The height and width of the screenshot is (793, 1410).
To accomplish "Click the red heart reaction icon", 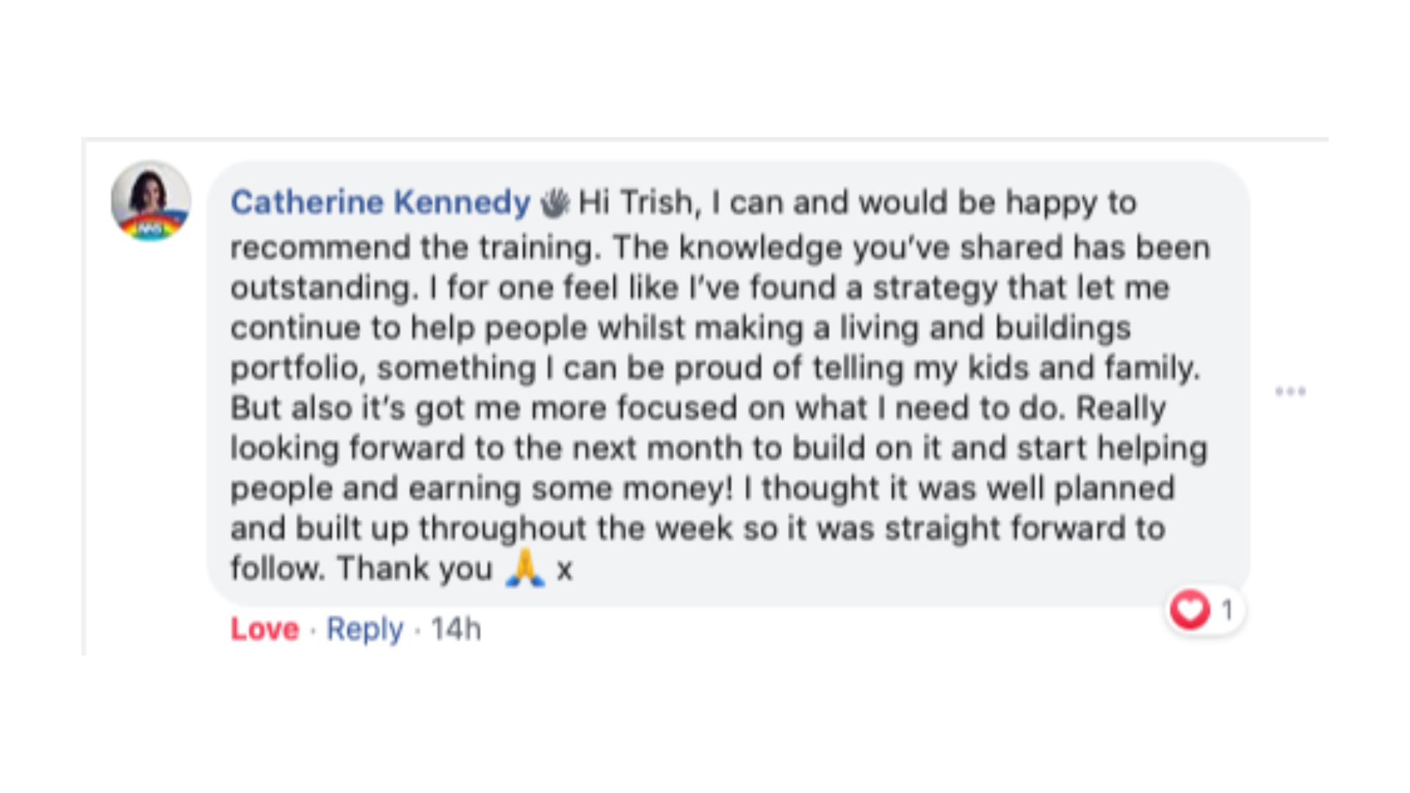I will (x=1190, y=609).
